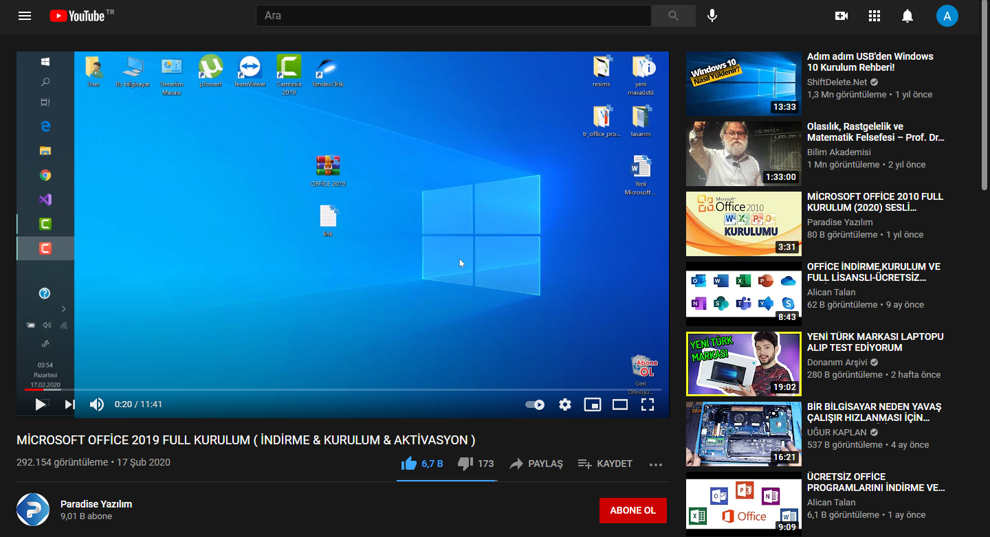The width and height of the screenshot is (990, 537).
Task: Click the PAYLAŞ share option
Action: (x=536, y=464)
